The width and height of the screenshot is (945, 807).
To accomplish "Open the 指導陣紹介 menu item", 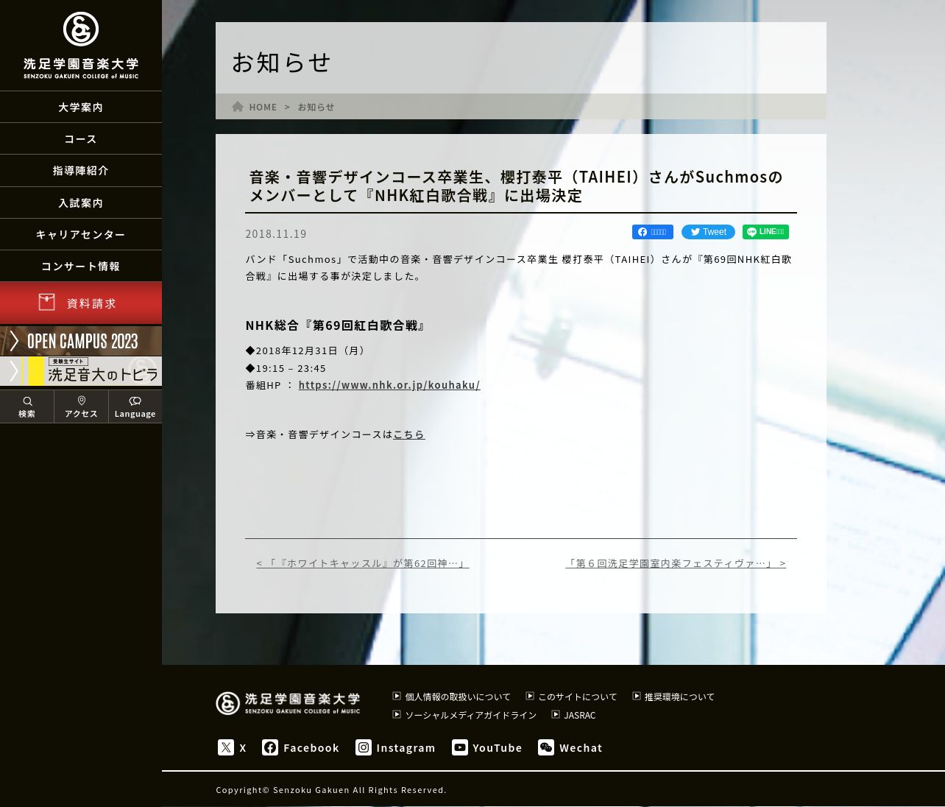I will pyautogui.click(x=81, y=171).
